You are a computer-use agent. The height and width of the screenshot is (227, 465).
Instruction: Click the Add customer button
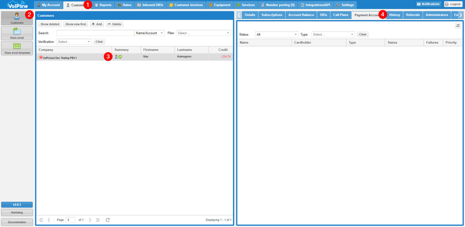[97, 24]
